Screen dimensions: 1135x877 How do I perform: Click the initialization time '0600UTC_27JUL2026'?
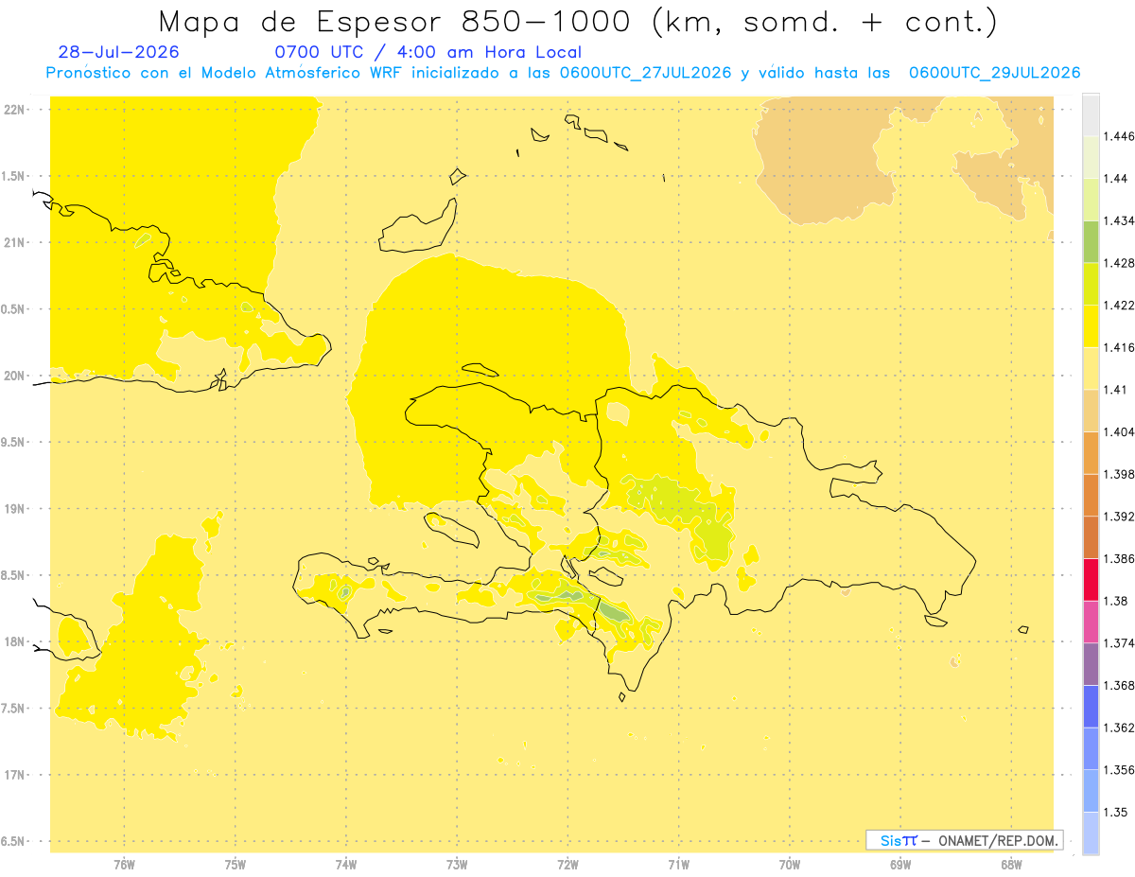(645, 73)
